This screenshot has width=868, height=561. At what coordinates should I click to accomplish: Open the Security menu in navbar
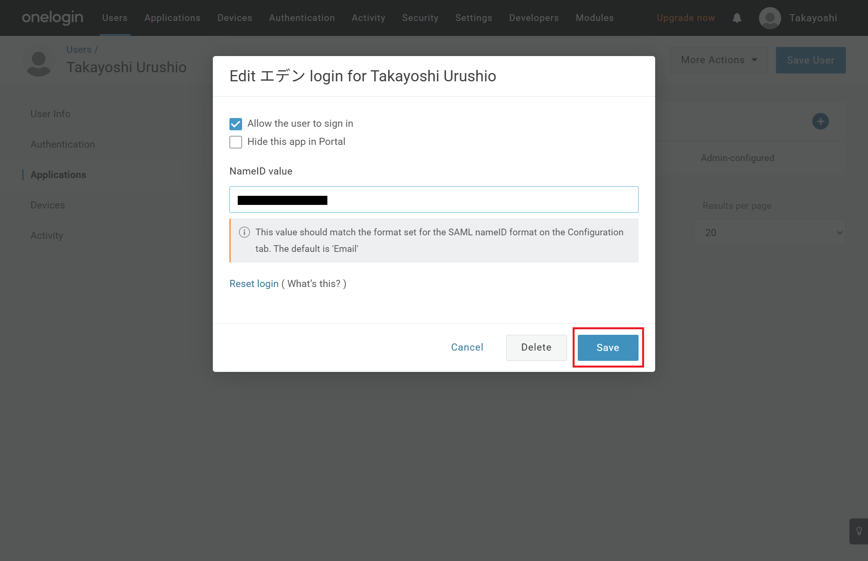click(x=420, y=18)
